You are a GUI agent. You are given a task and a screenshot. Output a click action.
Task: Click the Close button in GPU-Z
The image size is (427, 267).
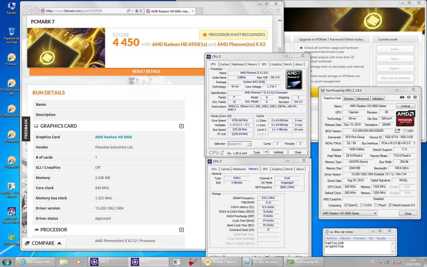408,214
